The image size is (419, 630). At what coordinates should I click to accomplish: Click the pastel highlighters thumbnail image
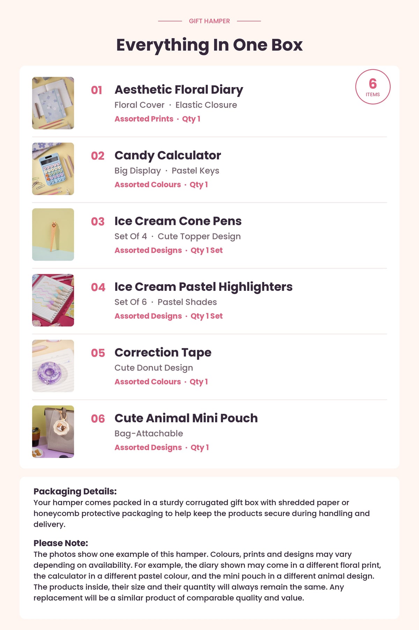click(x=53, y=300)
